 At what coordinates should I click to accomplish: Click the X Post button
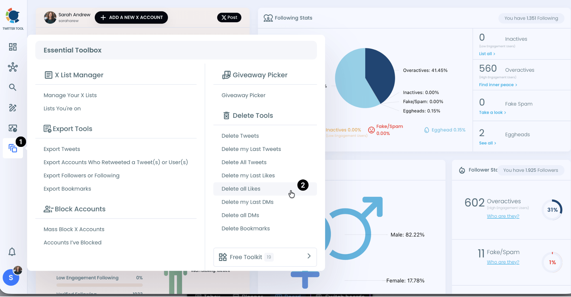tap(229, 17)
